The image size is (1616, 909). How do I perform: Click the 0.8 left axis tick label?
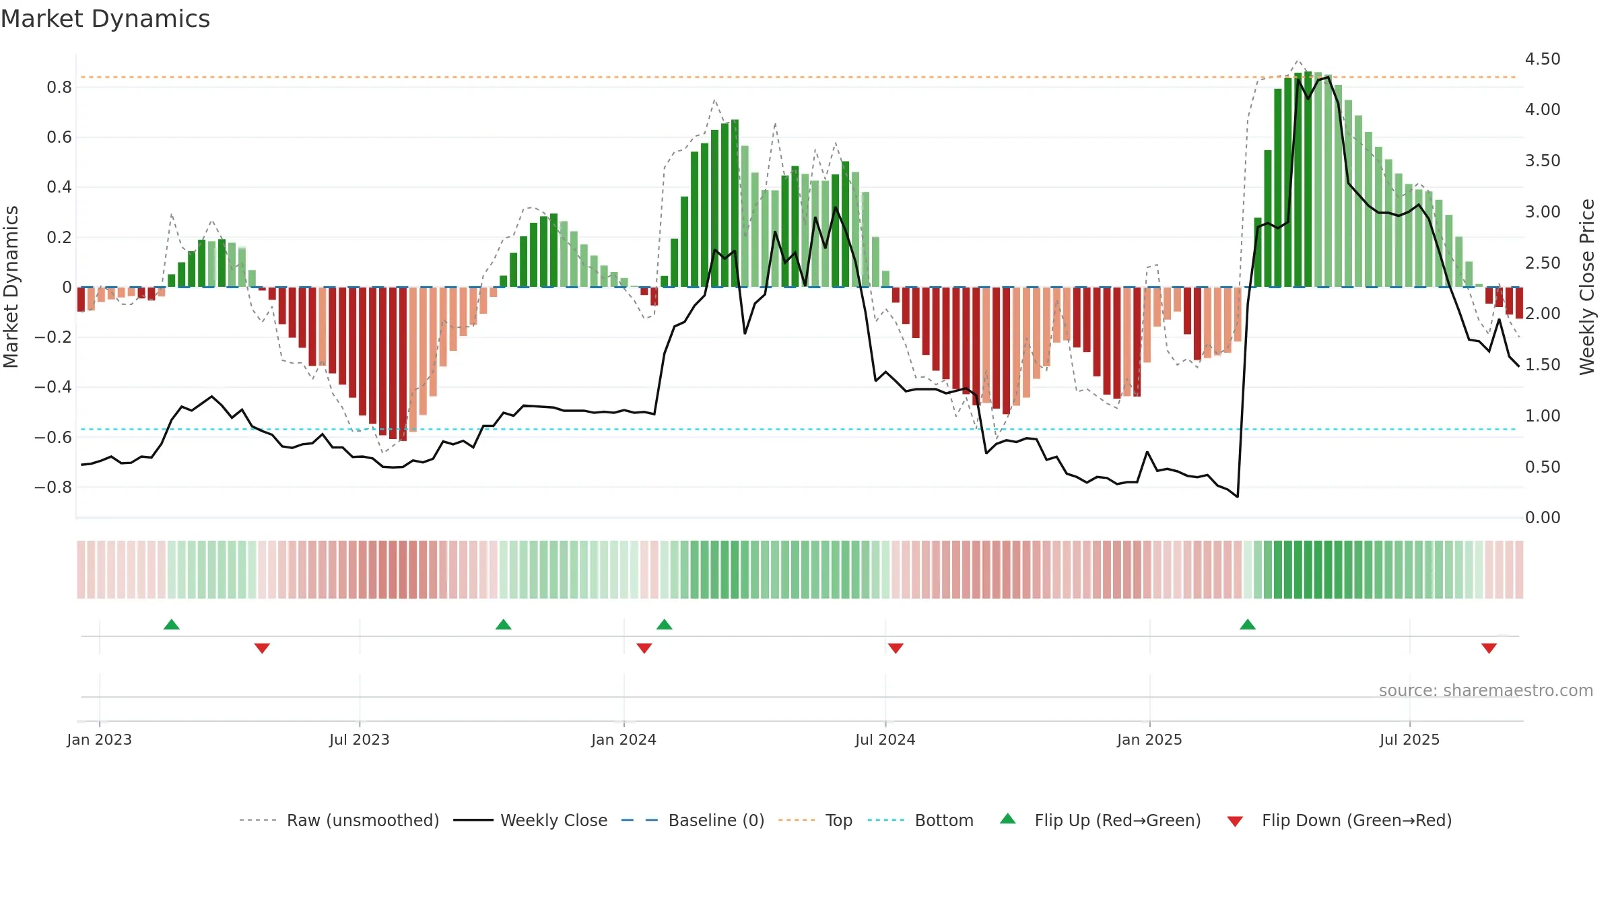pyautogui.click(x=59, y=88)
